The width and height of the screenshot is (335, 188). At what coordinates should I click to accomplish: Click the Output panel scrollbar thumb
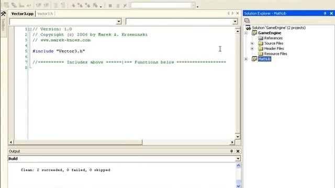coord(239,182)
